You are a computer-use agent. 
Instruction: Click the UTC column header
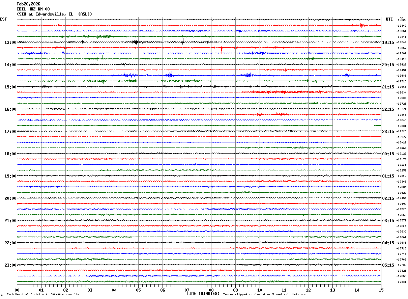[x=389, y=19]
